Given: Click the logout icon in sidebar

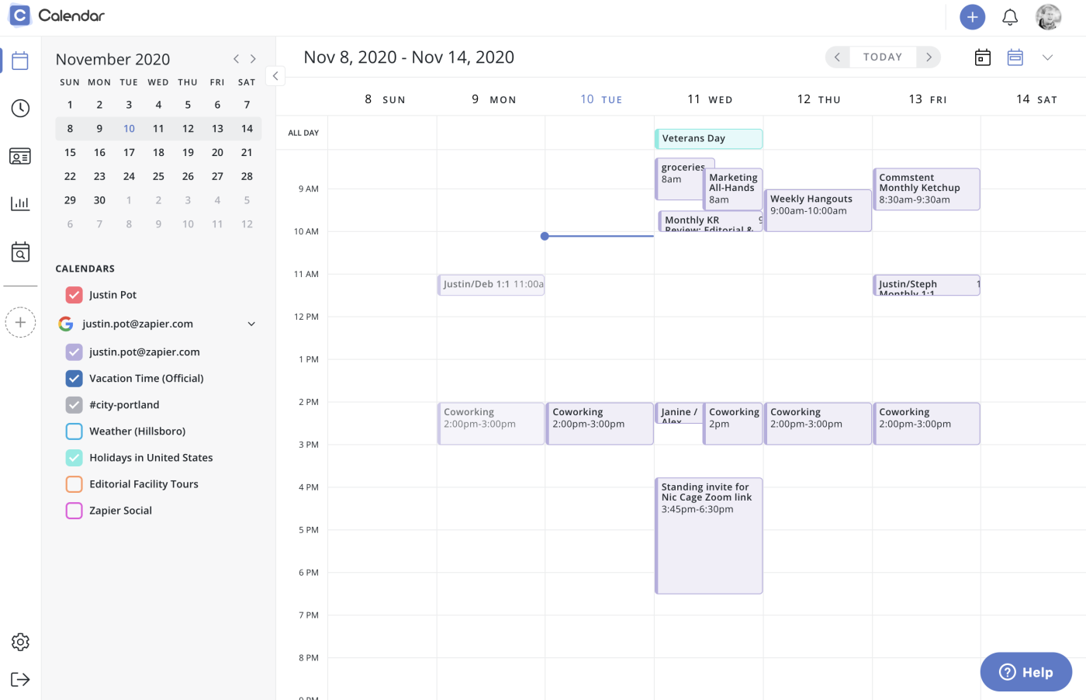Looking at the screenshot, I should pos(20,680).
